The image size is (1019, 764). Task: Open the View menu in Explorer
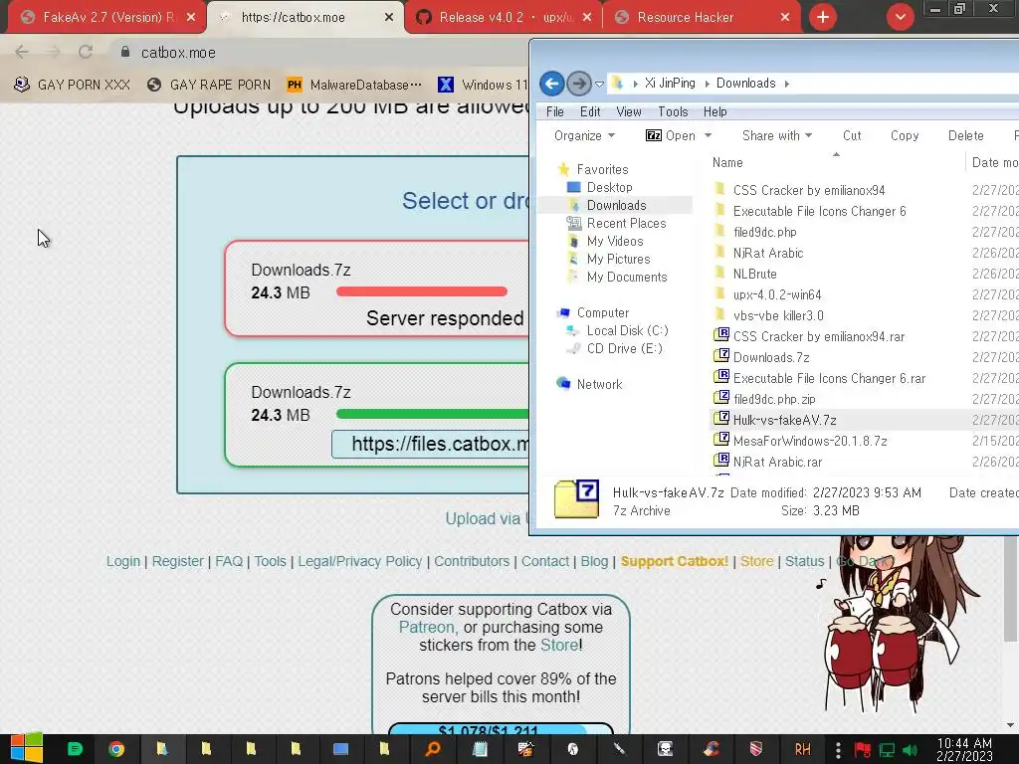629,111
